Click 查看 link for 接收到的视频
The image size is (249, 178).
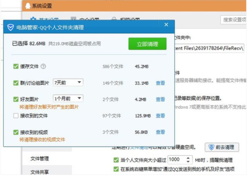click(160, 132)
